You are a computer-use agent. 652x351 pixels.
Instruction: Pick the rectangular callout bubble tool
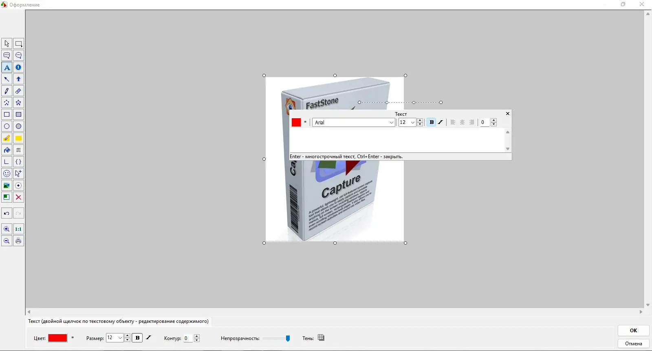coord(7,55)
